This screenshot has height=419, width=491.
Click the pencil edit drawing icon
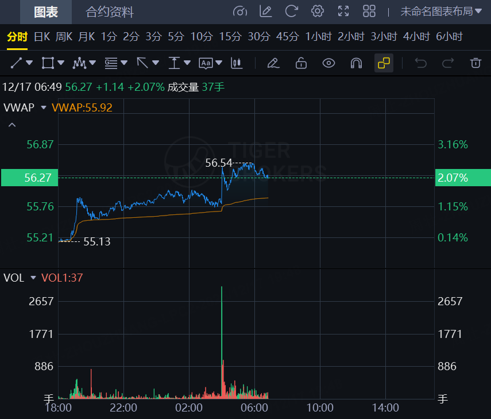[x=273, y=63]
